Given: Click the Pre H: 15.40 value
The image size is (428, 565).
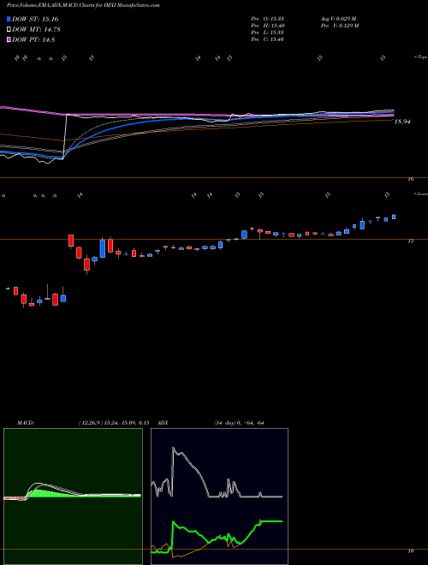Looking at the screenshot, I should [x=267, y=26].
